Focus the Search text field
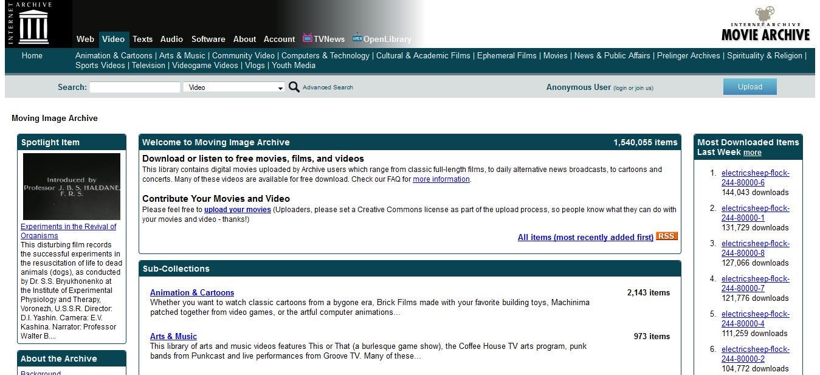The image size is (820, 375). click(135, 87)
